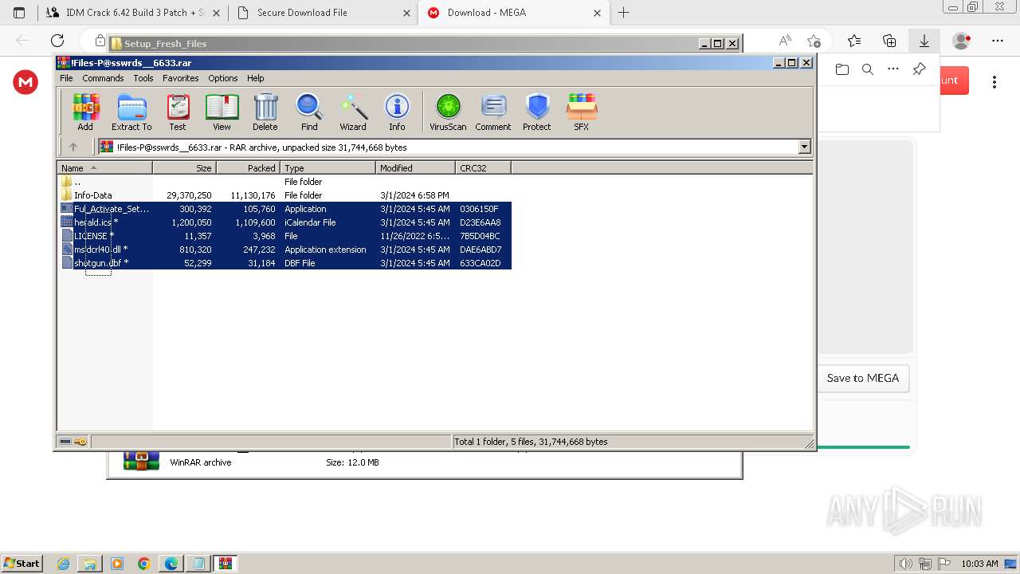1020x574 pixels.
Task: Open the File menu
Action: [66, 78]
